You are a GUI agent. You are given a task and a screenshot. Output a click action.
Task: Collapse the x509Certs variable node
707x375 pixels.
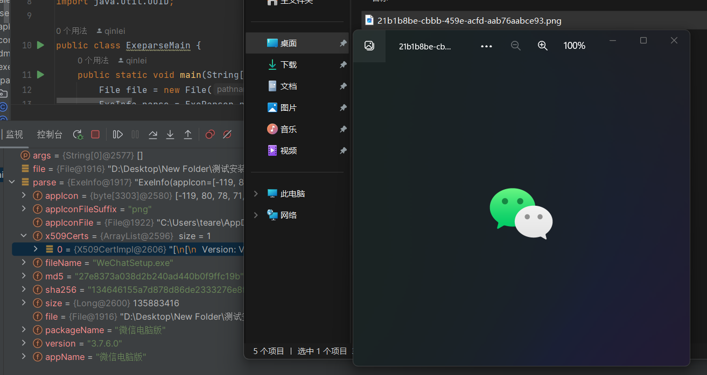tap(24, 236)
